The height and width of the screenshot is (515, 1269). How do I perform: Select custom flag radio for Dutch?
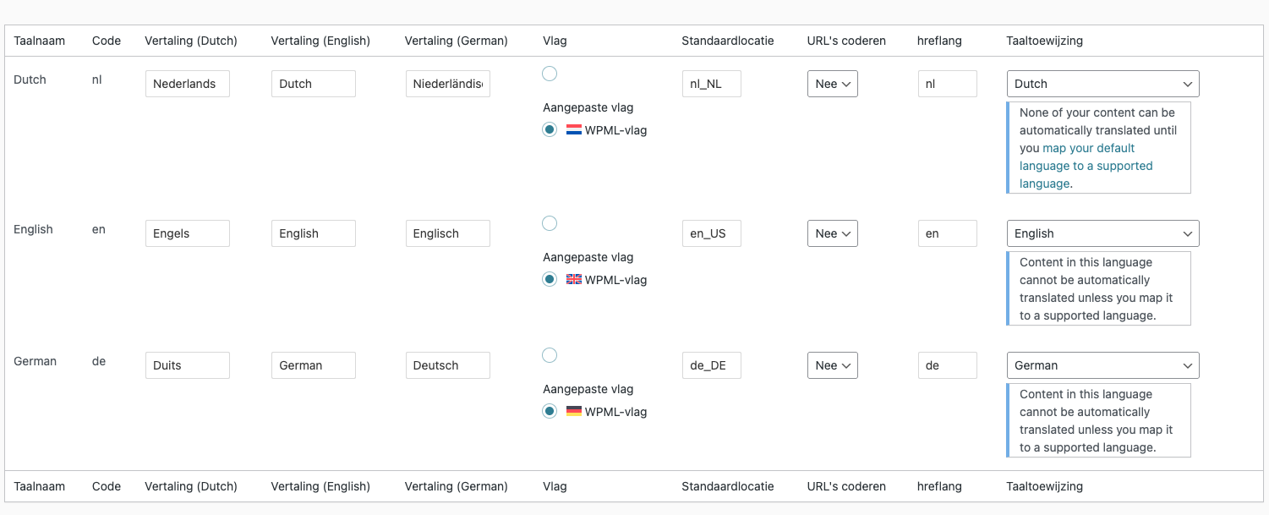(x=550, y=74)
